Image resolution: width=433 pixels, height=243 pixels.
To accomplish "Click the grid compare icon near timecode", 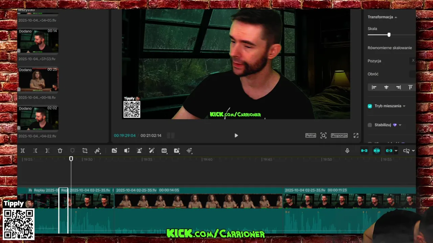I will 171,135.
